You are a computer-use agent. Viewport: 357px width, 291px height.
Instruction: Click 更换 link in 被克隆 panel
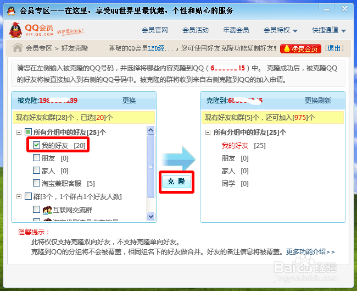click(x=129, y=100)
